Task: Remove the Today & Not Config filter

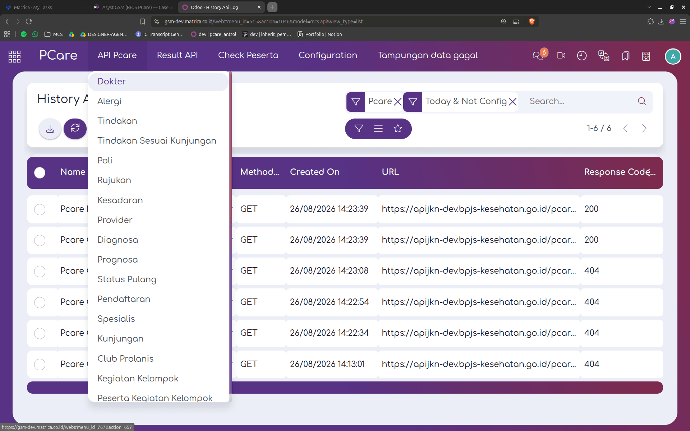Action: tap(513, 102)
